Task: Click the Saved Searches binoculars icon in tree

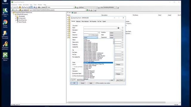Action: pyautogui.click(x=17, y=20)
